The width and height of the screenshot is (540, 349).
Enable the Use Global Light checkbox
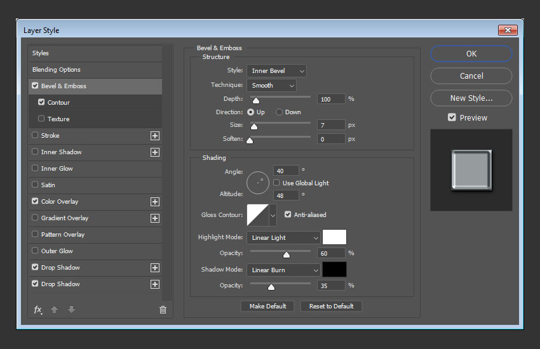tap(276, 183)
